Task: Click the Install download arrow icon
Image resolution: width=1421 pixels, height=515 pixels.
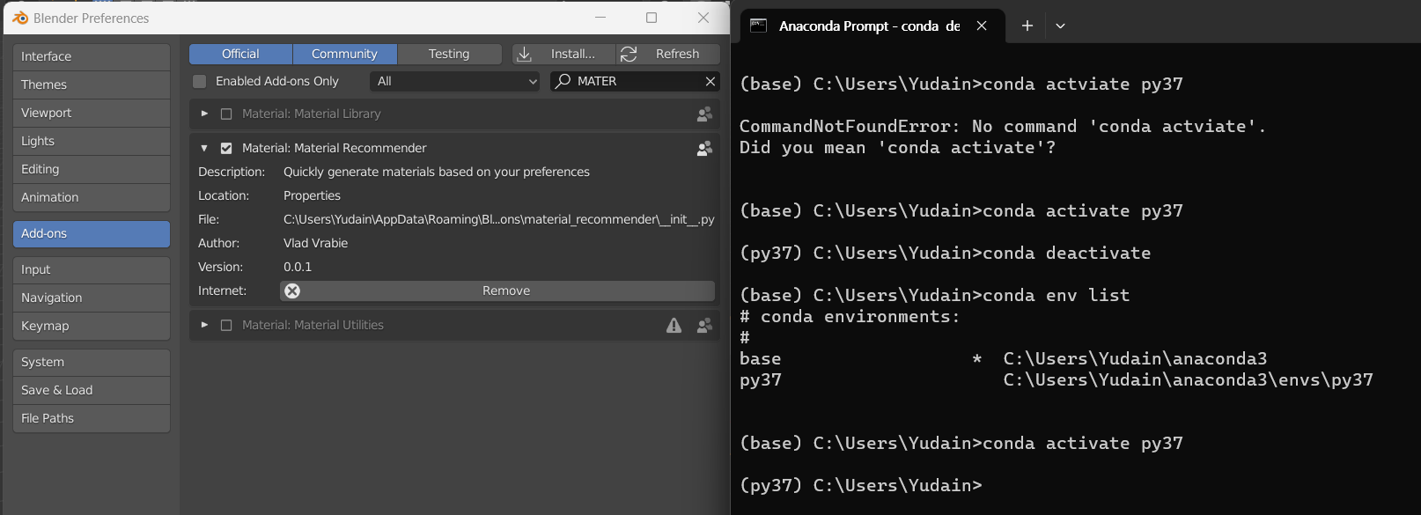Action: 524,55
